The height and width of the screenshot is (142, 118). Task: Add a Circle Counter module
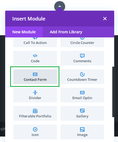(x=82, y=42)
